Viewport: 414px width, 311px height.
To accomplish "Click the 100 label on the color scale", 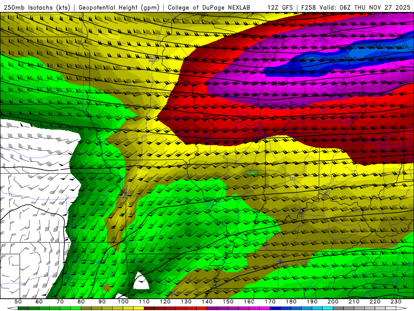I will (123, 302).
